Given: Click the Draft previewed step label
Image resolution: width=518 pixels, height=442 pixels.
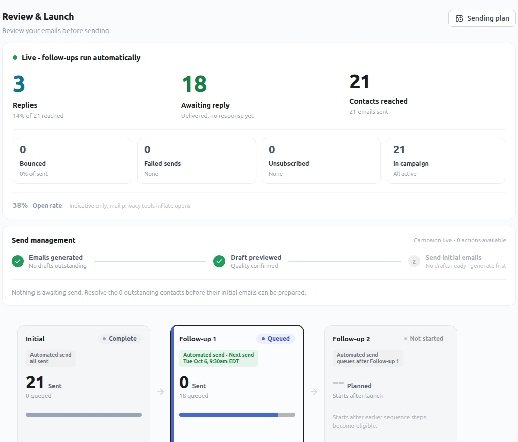Looking at the screenshot, I should [256, 257].
